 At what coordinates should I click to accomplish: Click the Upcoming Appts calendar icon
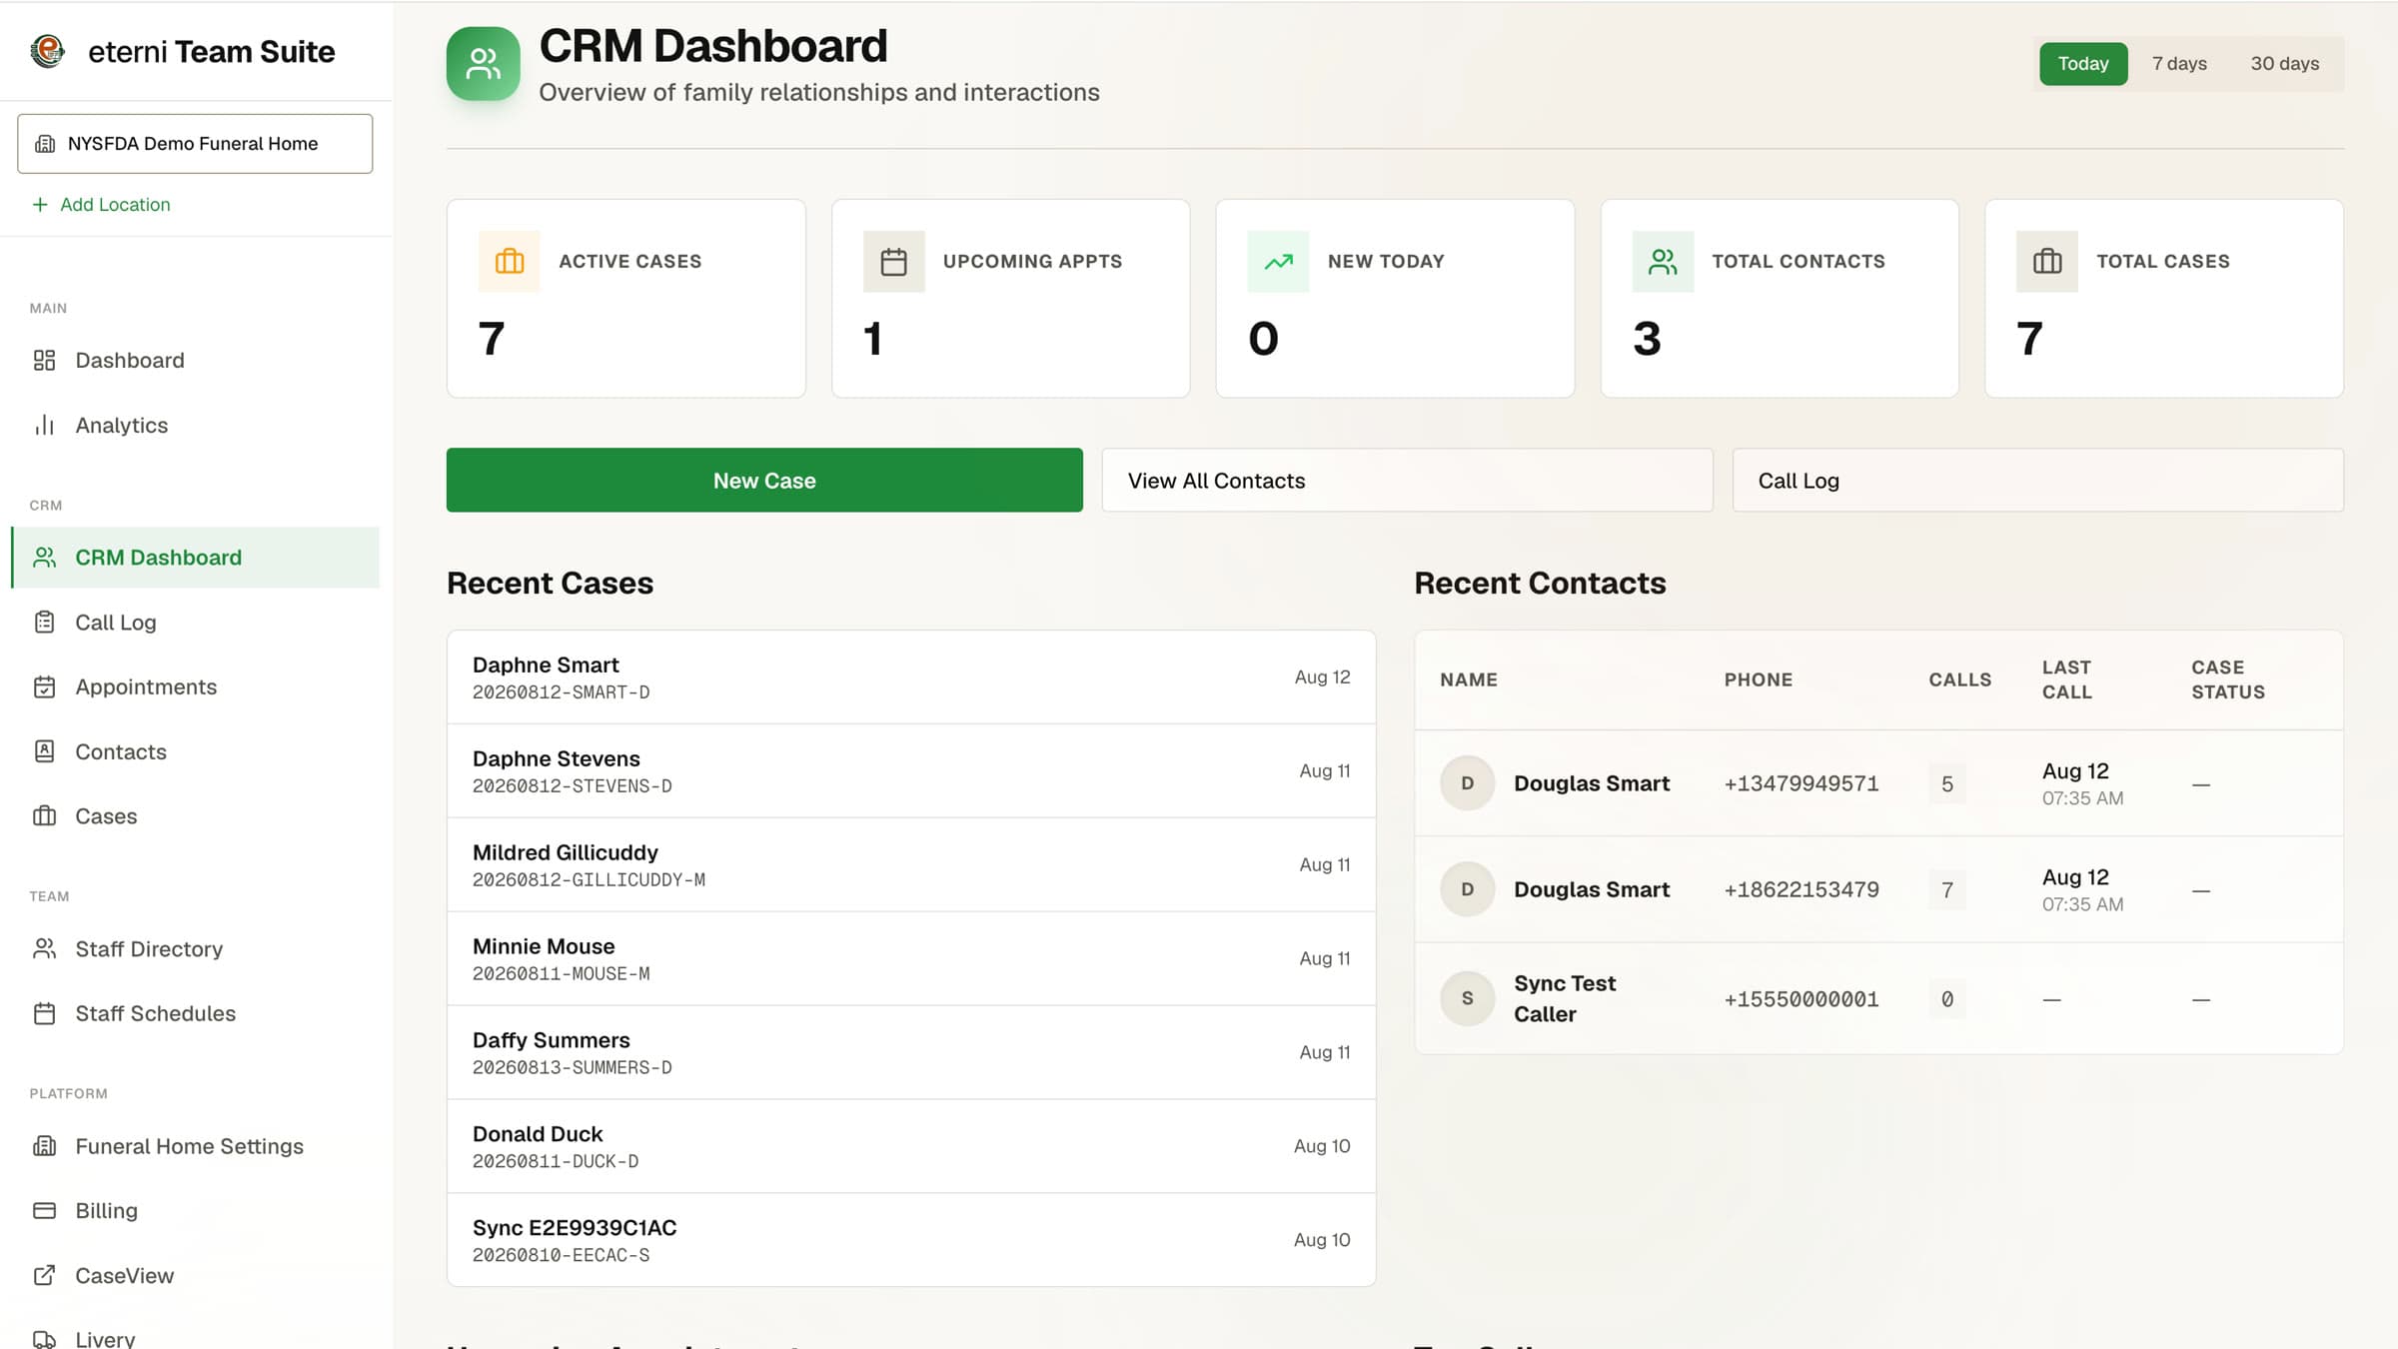coord(893,261)
